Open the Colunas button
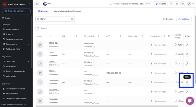The image size is (196, 107). point(168,19)
